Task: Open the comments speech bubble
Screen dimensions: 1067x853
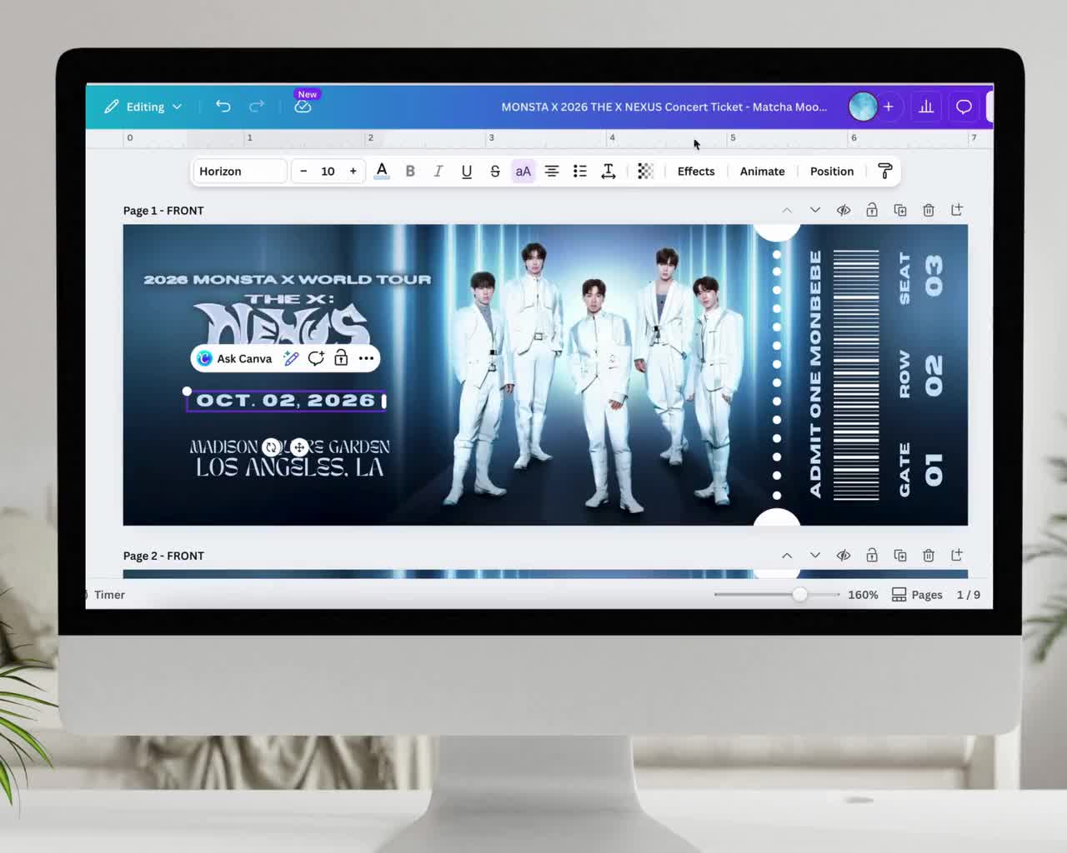Action: 964,107
